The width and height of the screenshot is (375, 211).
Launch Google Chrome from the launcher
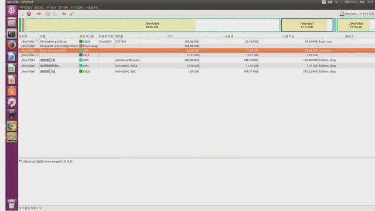[x=12, y=126]
